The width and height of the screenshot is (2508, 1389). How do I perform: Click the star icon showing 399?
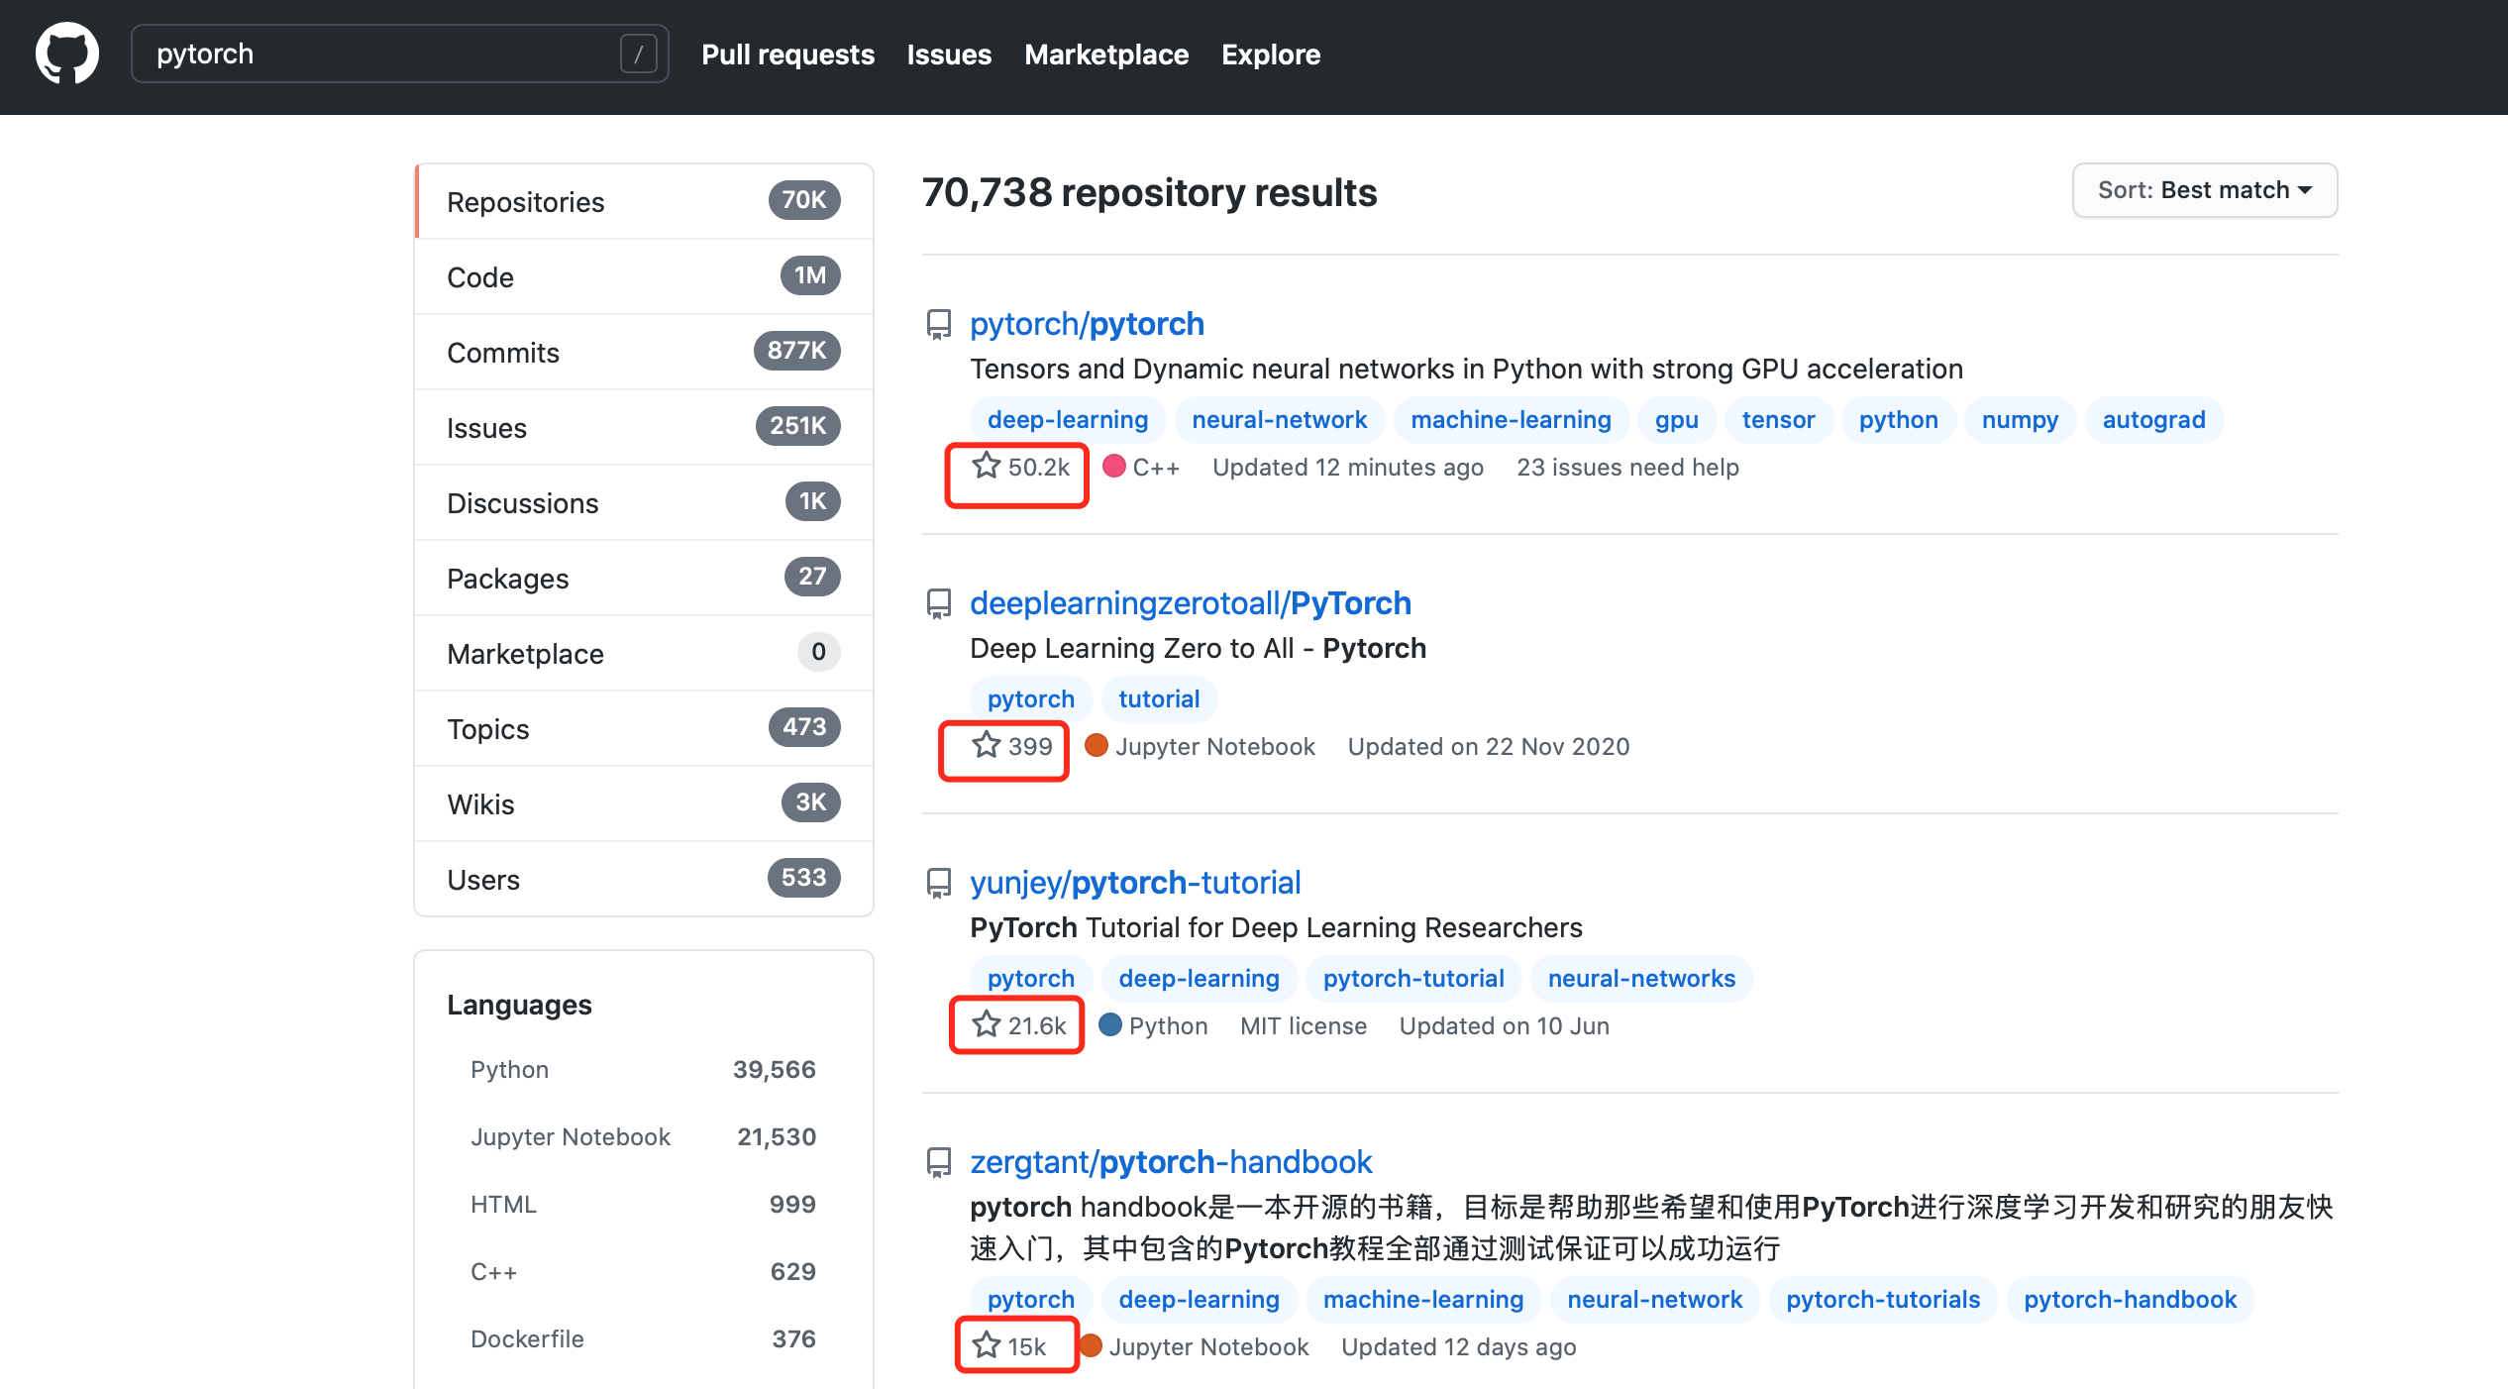[x=986, y=745]
